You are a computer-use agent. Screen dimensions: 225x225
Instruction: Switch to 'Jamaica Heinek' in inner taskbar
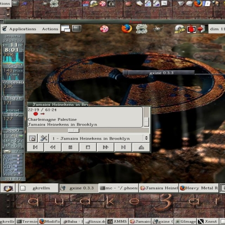pos(159,188)
